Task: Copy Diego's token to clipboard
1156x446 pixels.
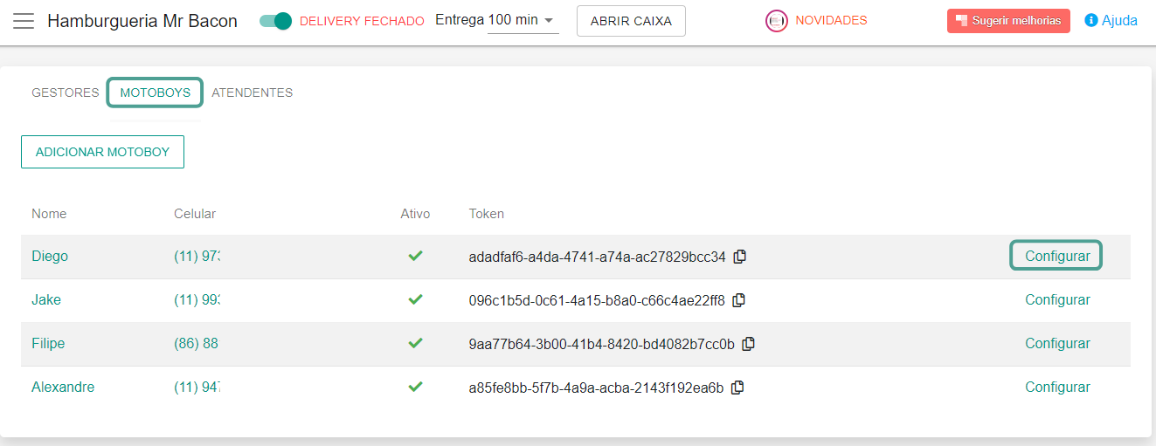Action: [x=740, y=257]
